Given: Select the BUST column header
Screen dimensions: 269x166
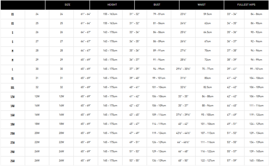Looking at the screenshot, I should point(157,5).
